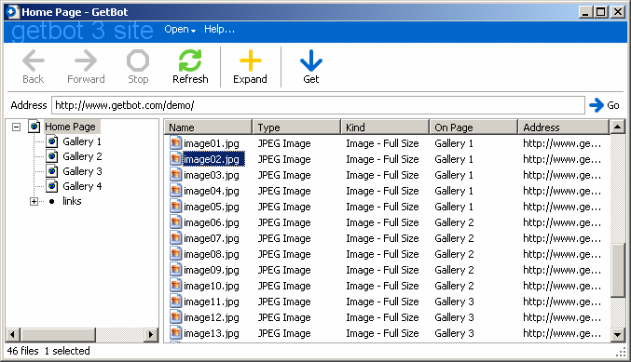Click the Go button label
631x362 pixels.
coord(613,105)
